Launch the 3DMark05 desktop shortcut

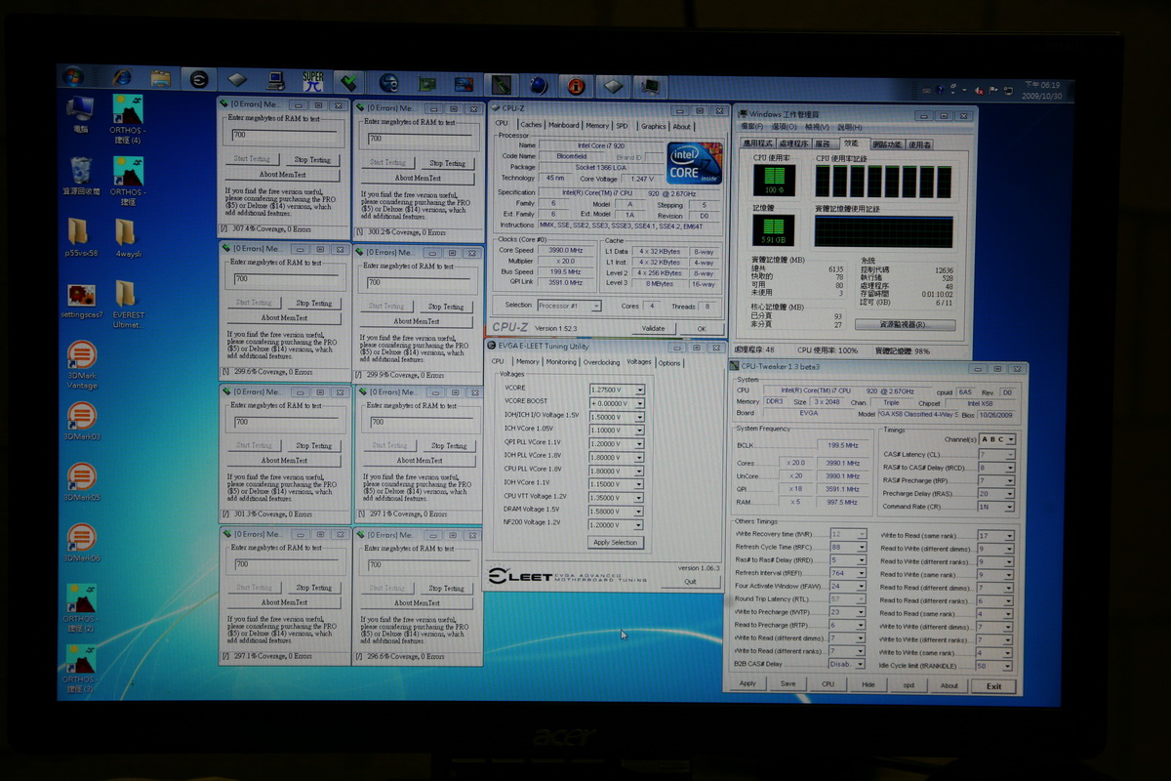point(82,482)
